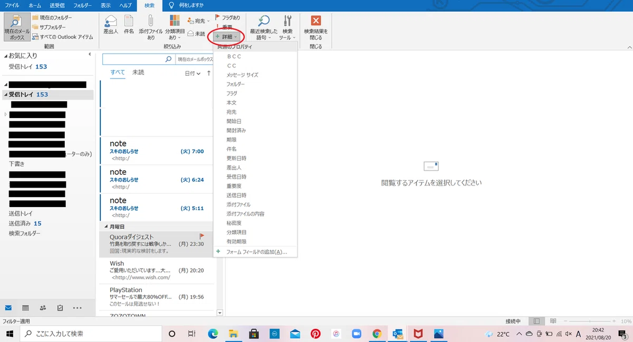
Task: Open the ファイル tab
Action: (x=12, y=5)
